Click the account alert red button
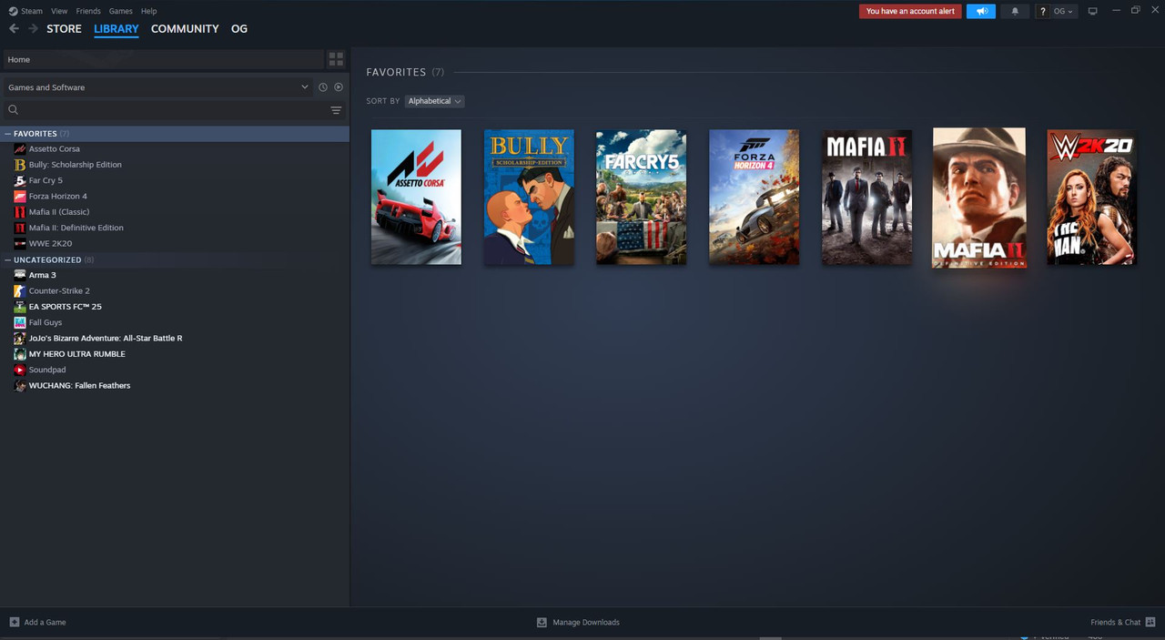Screen dimensions: 1165x640 point(910,11)
